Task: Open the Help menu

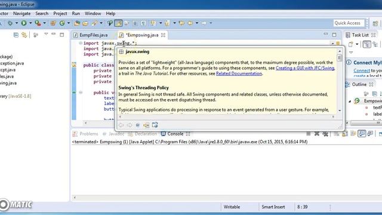Action: coord(110,14)
